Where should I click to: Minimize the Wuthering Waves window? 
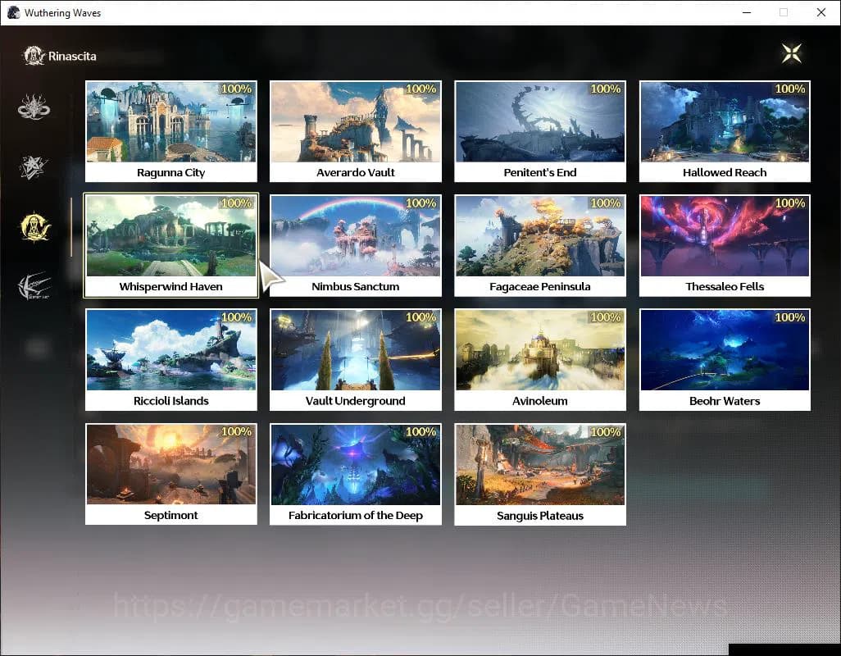click(747, 12)
